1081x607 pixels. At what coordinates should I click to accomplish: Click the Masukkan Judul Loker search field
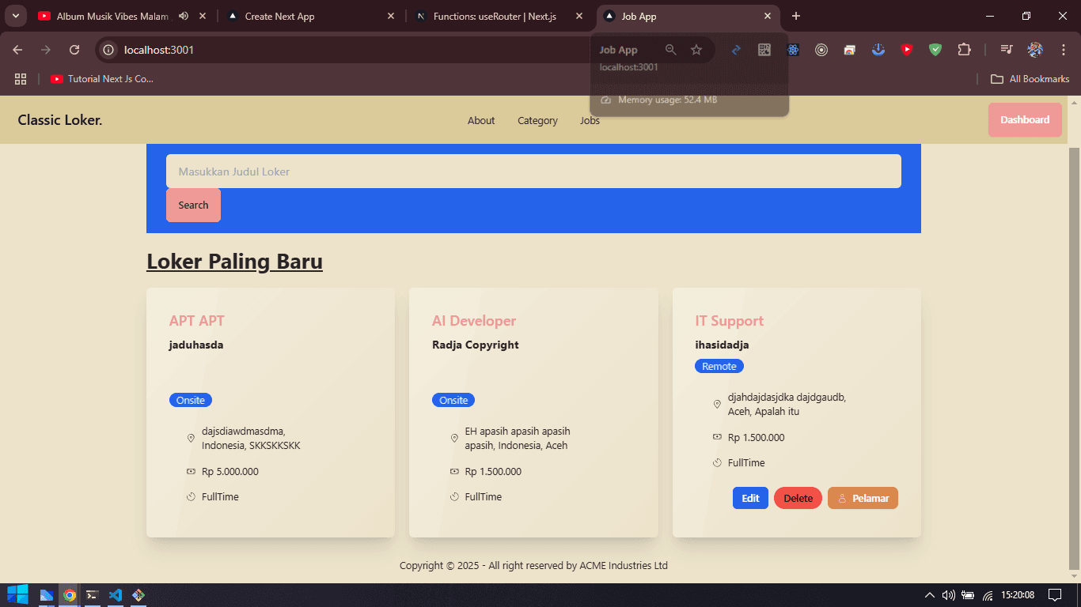[533, 172]
